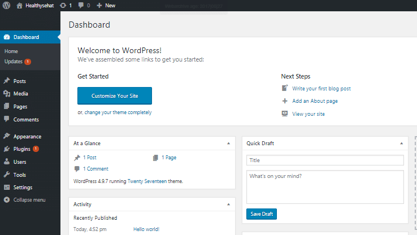Click the monitor icon beside View your site

coord(285,114)
